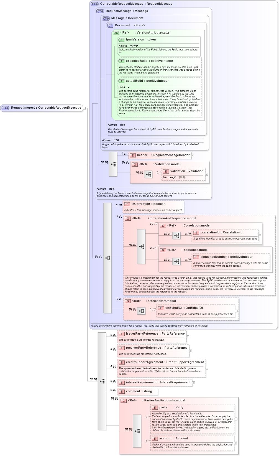Select the 'Max Length [255]' facet text
The width and height of the screenshot is (279, 456).
(x=174, y=177)
